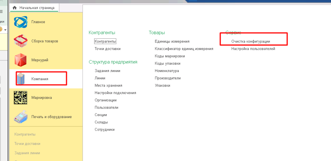331x161 pixels.
Task: Open the Коды маркировки link
Action: (170, 56)
